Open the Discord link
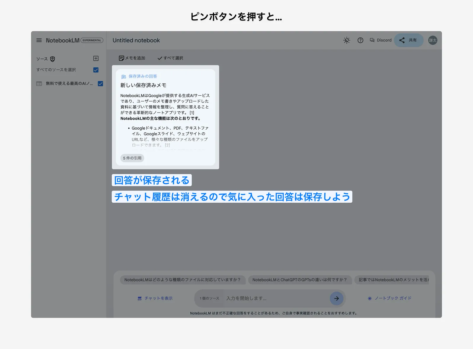473x349 pixels. [380, 40]
